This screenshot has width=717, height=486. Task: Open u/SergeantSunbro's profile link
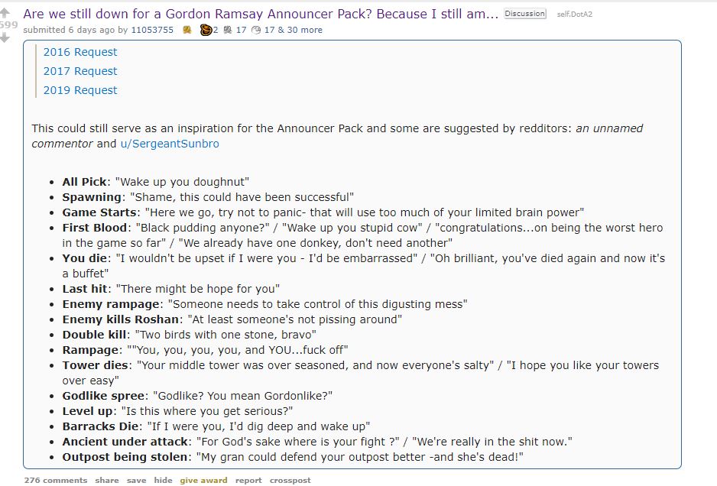[x=170, y=144]
